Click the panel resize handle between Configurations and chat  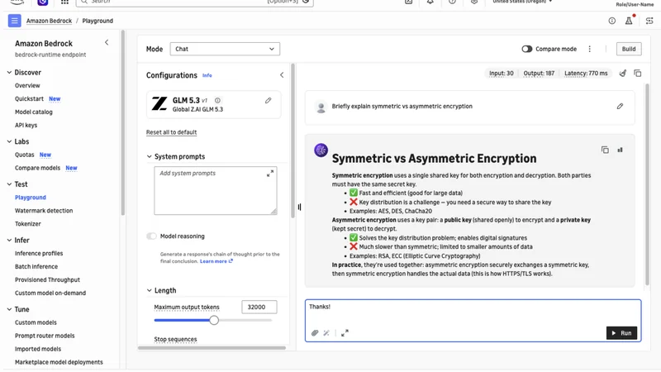coord(299,207)
